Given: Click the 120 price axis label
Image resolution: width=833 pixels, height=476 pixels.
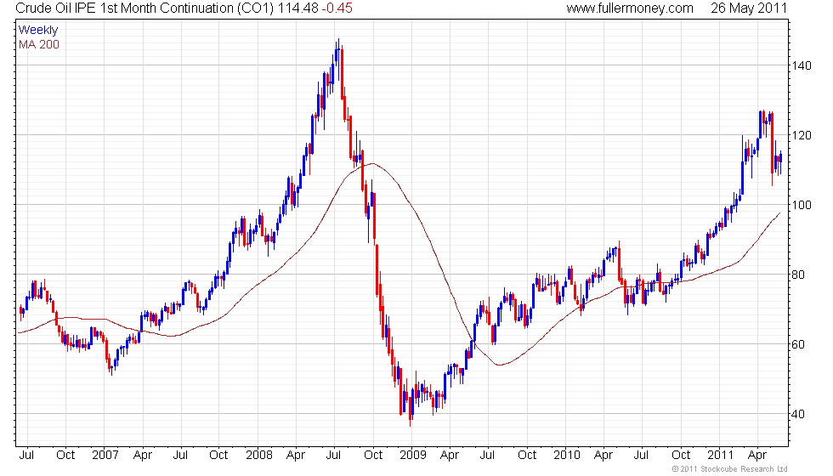Looking at the screenshot, I should tap(801, 135).
